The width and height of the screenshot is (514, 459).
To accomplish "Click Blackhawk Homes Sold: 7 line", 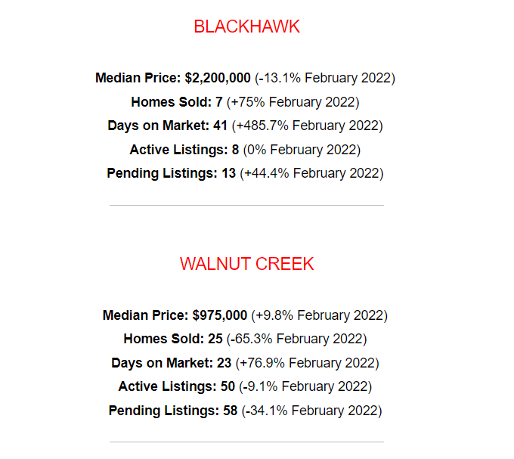I will pos(245,102).
